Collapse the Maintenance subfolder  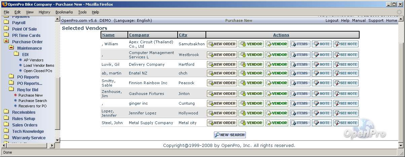click(x=11, y=48)
